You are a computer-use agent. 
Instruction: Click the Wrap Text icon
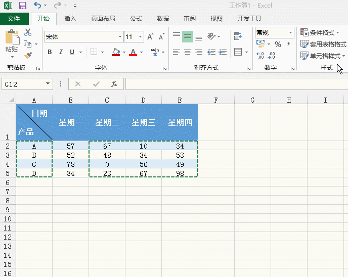[x=238, y=36]
